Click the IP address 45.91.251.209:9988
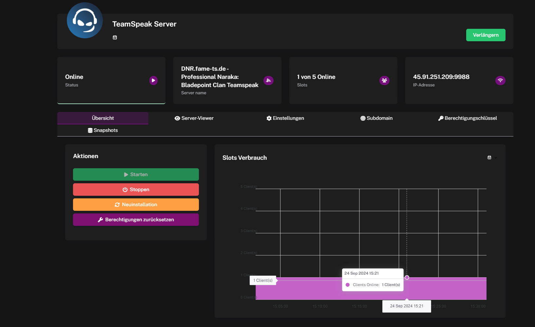535x327 pixels. [441, 77]
